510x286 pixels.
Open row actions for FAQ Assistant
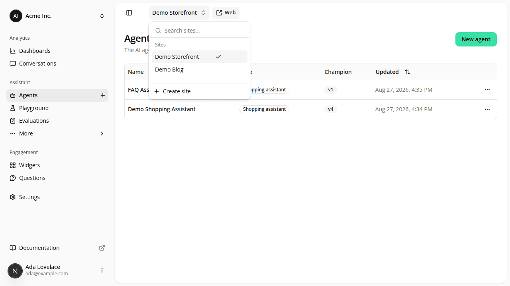[x=487, y=90]
